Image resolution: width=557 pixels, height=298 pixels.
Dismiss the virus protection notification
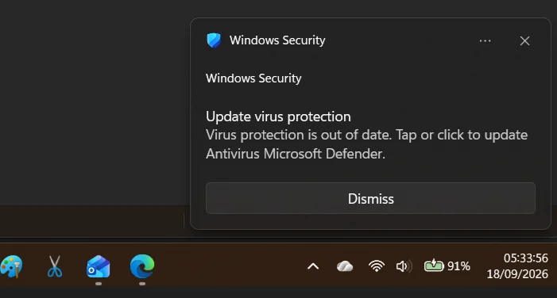point(370,198)
